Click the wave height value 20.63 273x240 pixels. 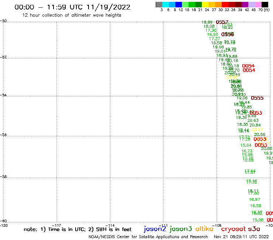click(253, 120)
